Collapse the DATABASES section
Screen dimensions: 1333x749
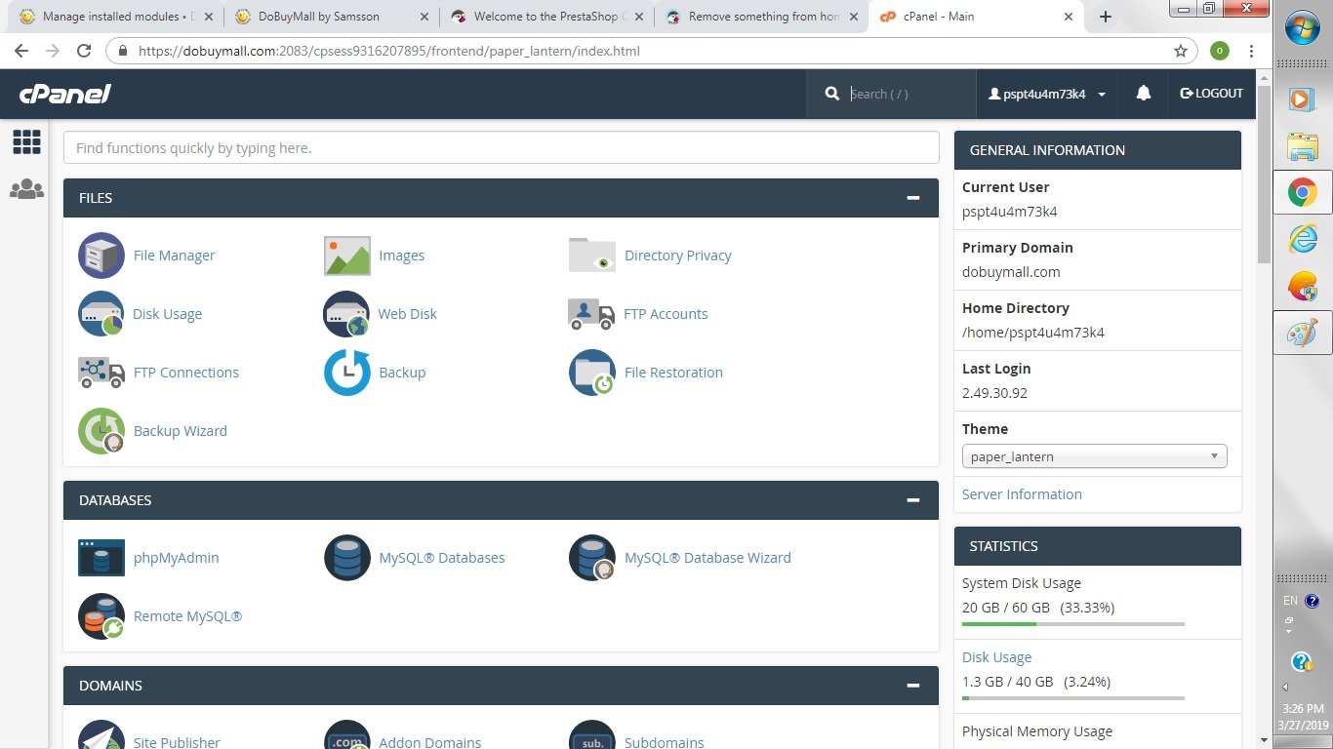pos(913,500)
